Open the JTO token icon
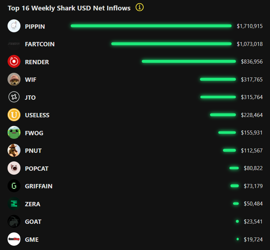This screenshot has width=270, height=250. [x=14, y=97]
